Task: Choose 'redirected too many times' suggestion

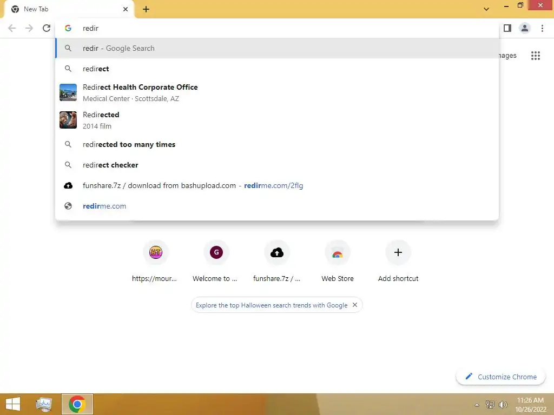Action: point(277,144)
